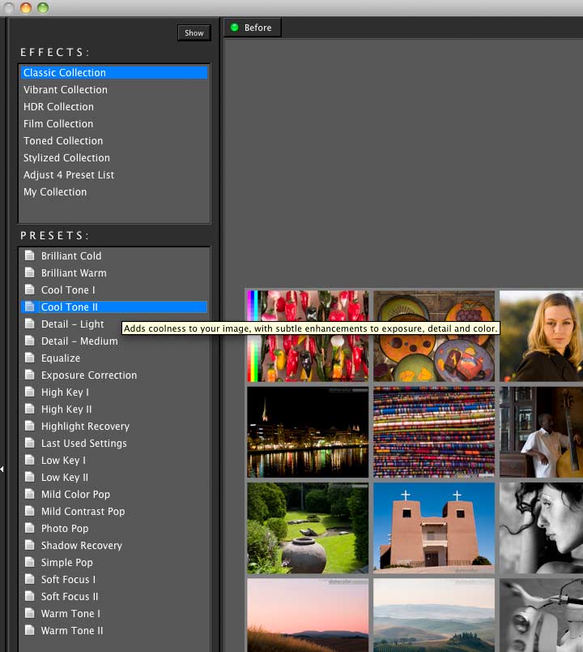Click the Mild Contrast Pop preset icon
Image resolution: width=583 pixels, height=652 pixels.
(29, 511)
